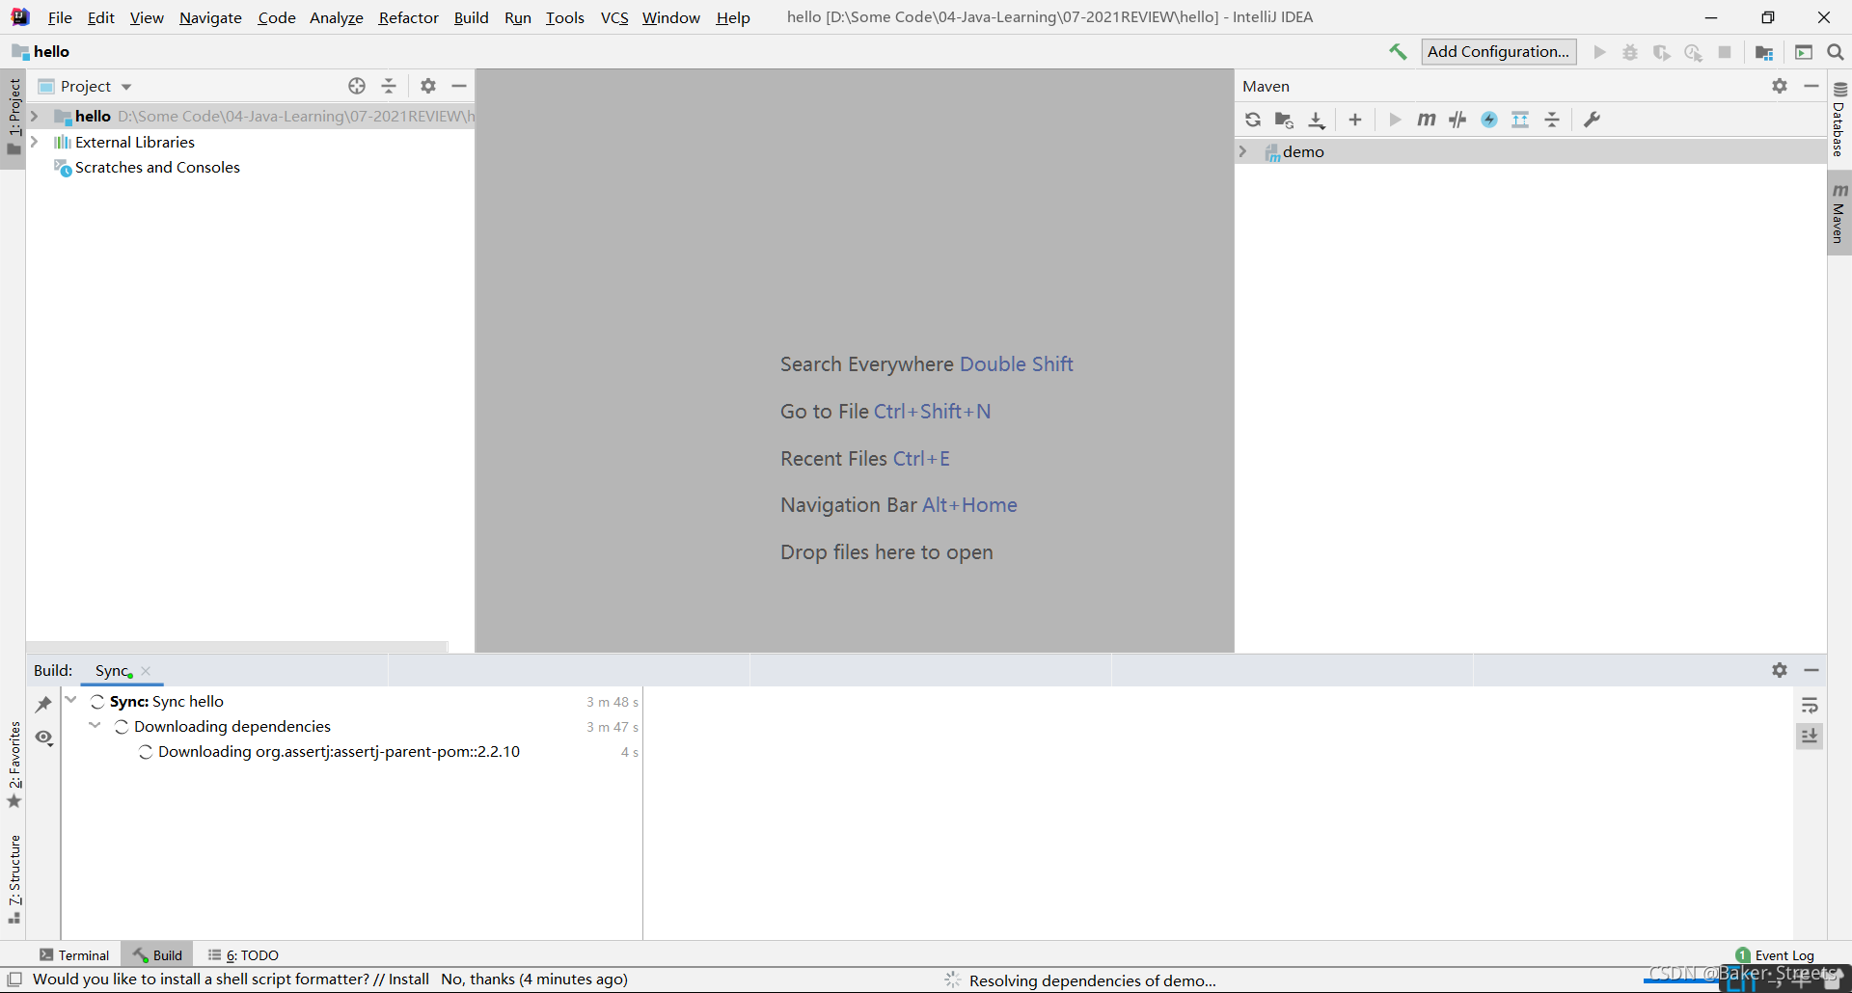Open Project Structure icon in toolbar
1852x993 pixels.
point(1764,52)
